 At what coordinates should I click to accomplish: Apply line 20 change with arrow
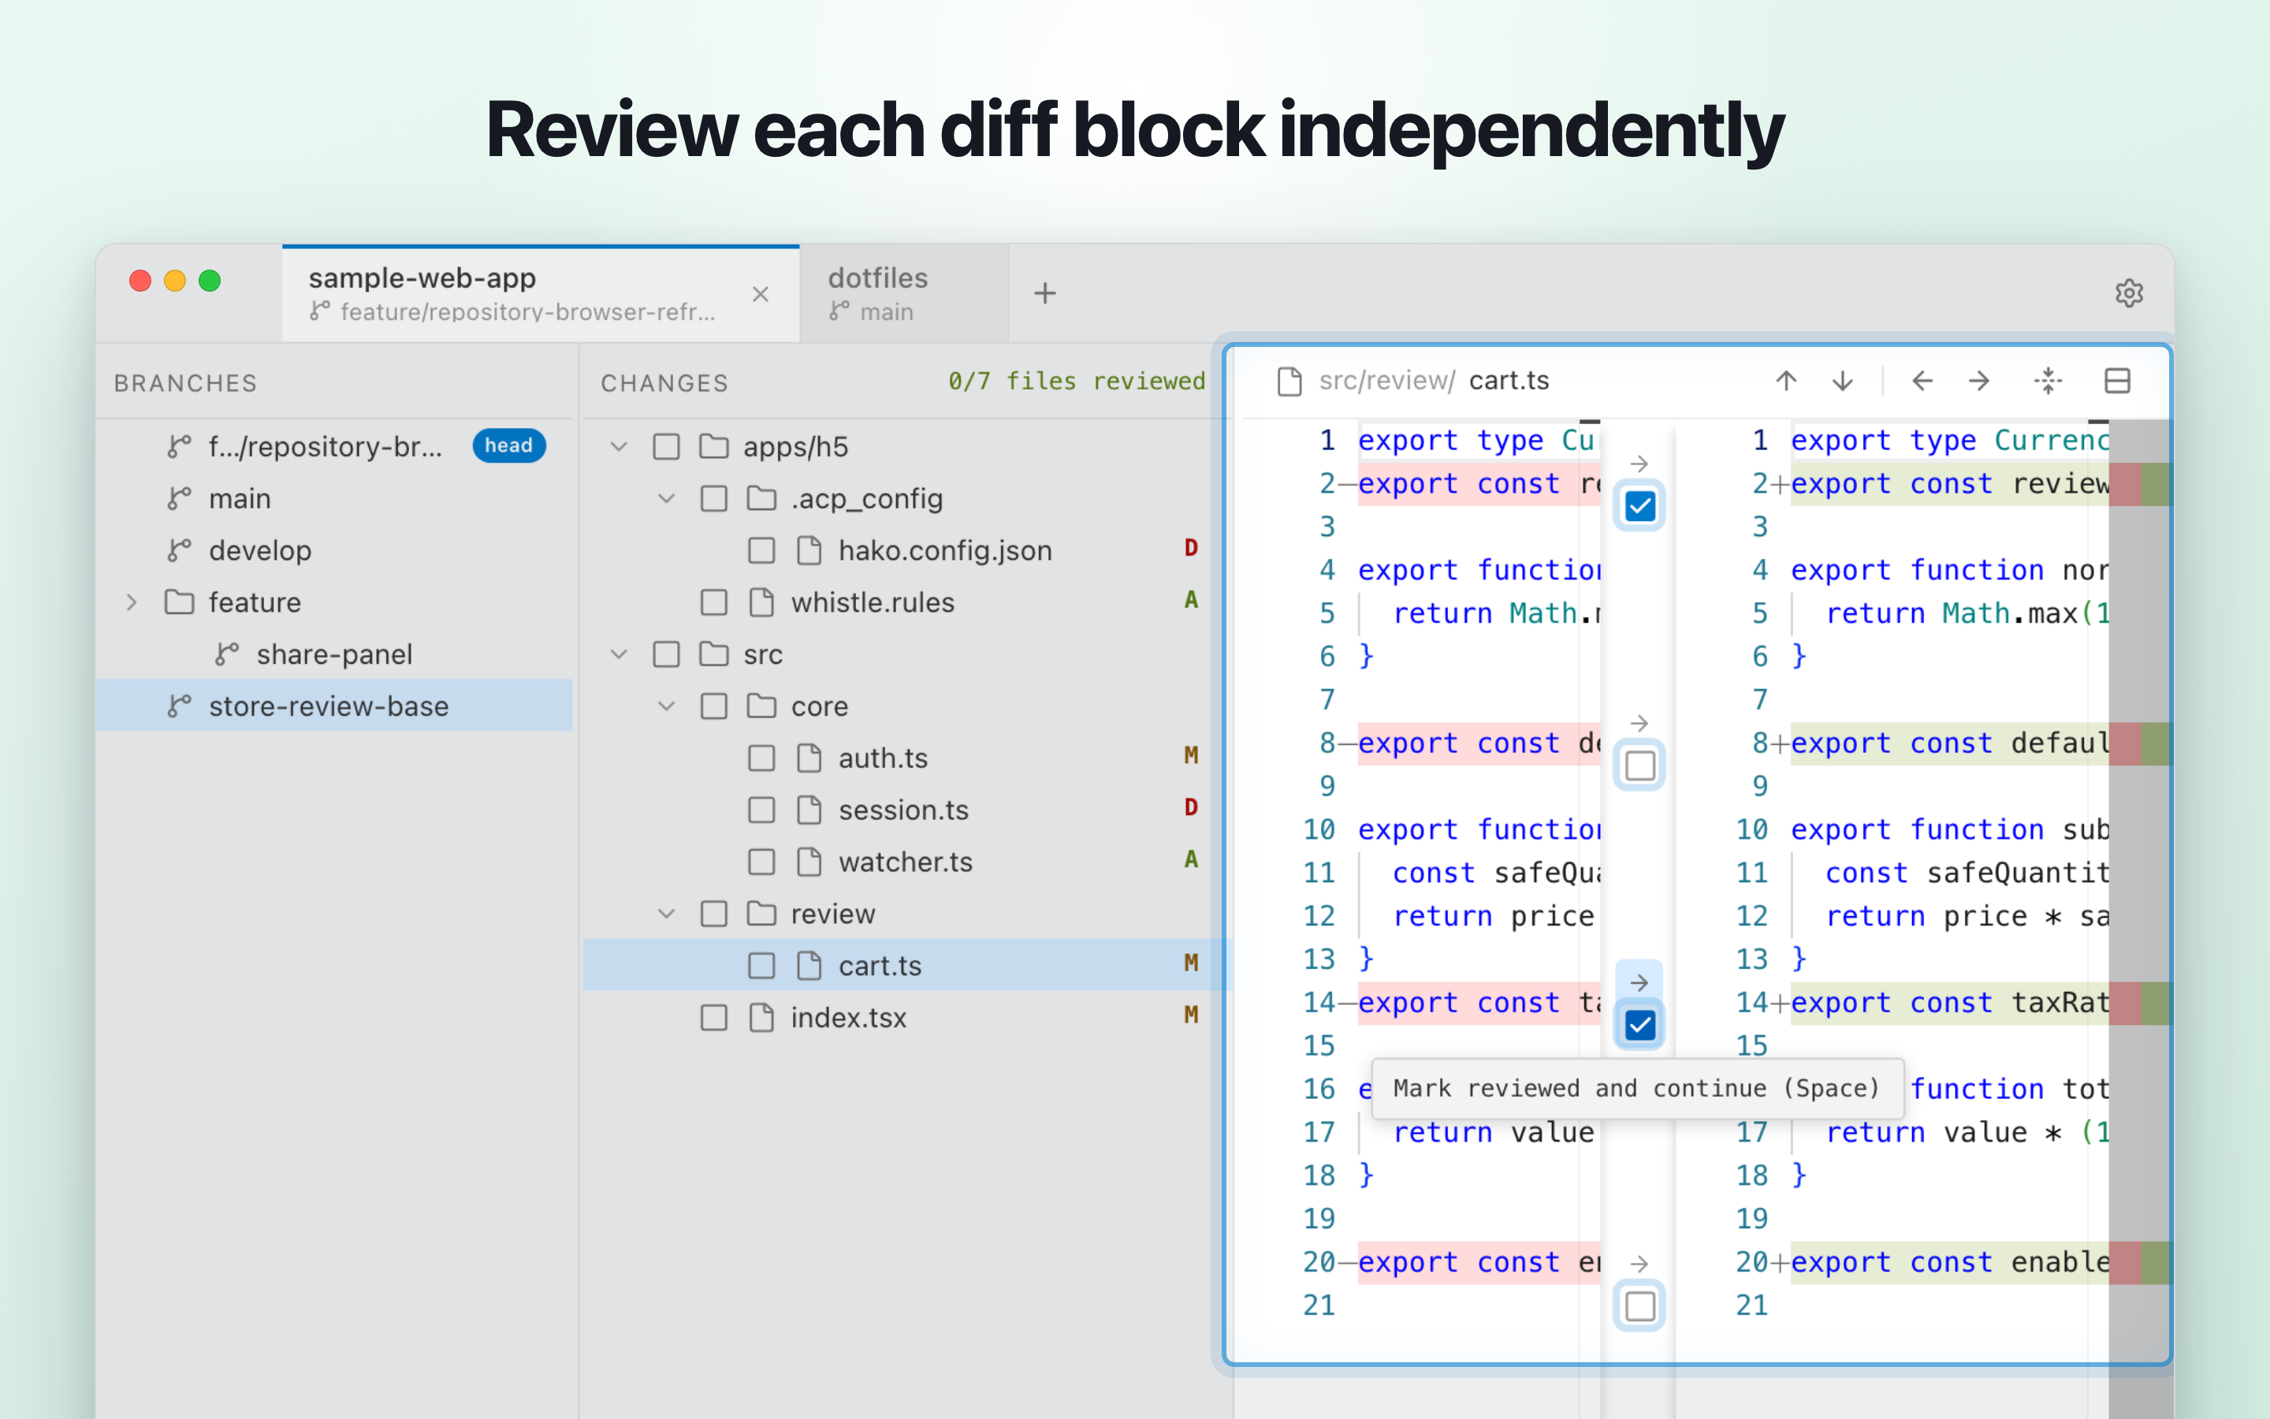pos(1639,1264)
